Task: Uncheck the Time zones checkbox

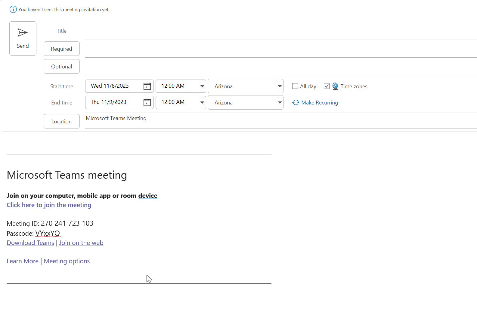Action: [327, 86]
